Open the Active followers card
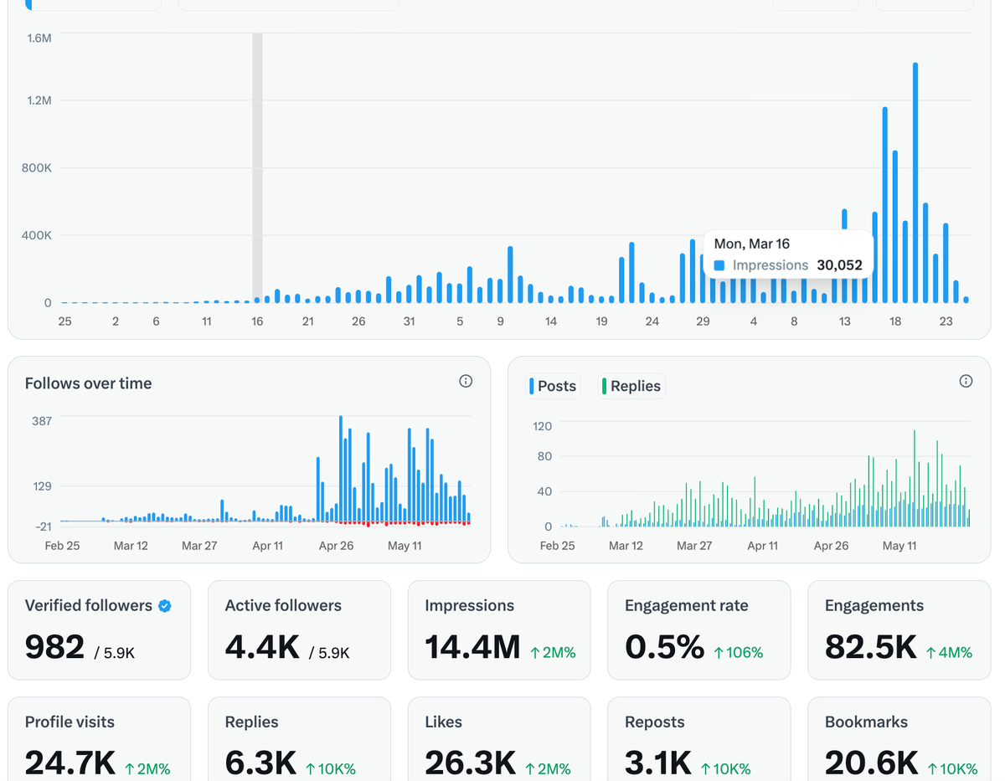The height and width of the screenshot is (781, 1005). (x=299, y=630)
